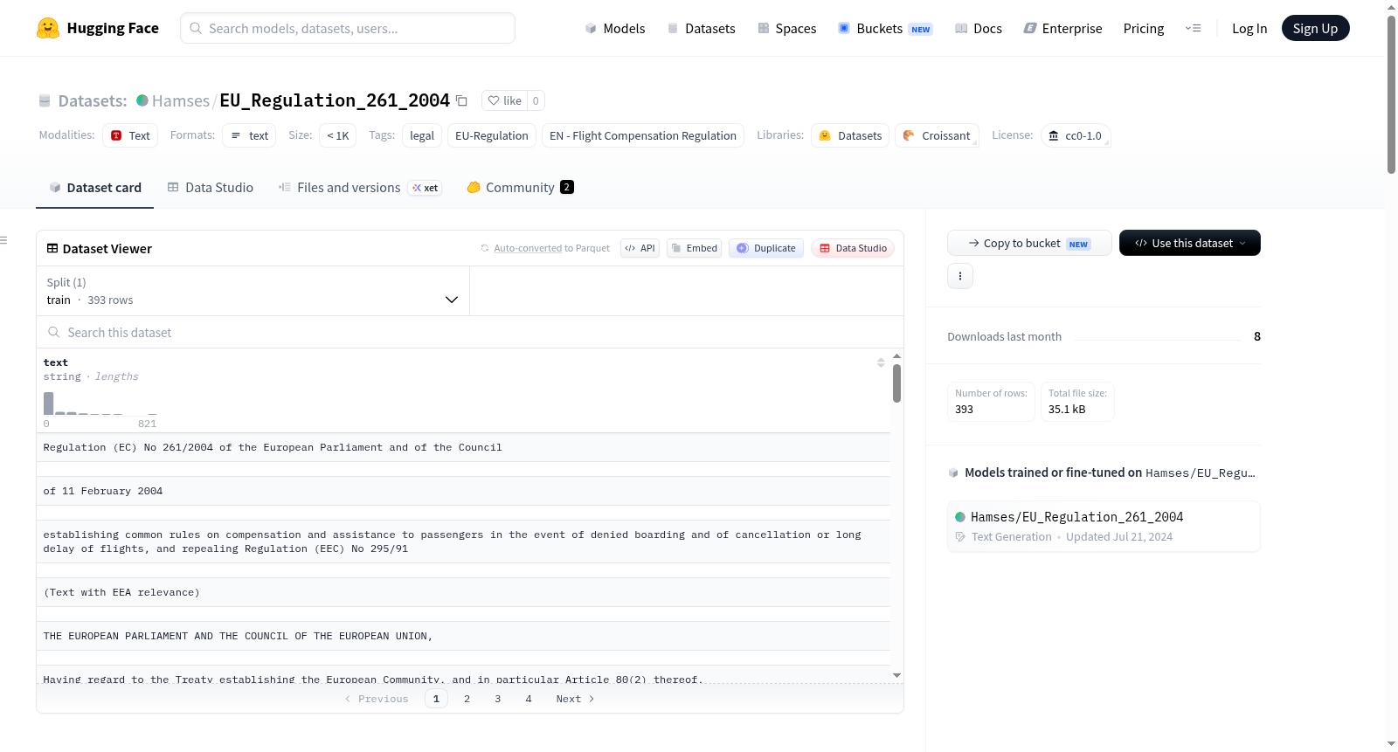
Task: Go to Pricing
Action: tap(1144, 29)
